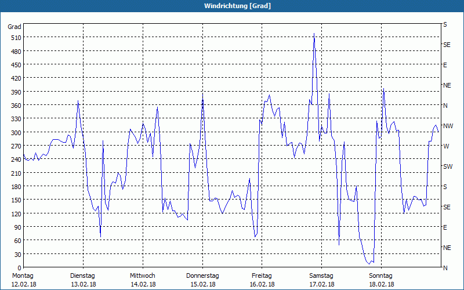Click the wind direction peak above 510 near Samstag

point(314,34)
